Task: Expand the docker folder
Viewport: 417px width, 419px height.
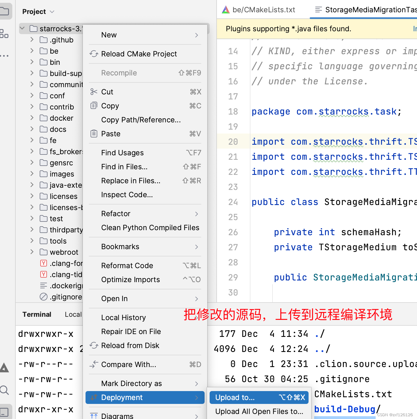Action: click(32, 118)
